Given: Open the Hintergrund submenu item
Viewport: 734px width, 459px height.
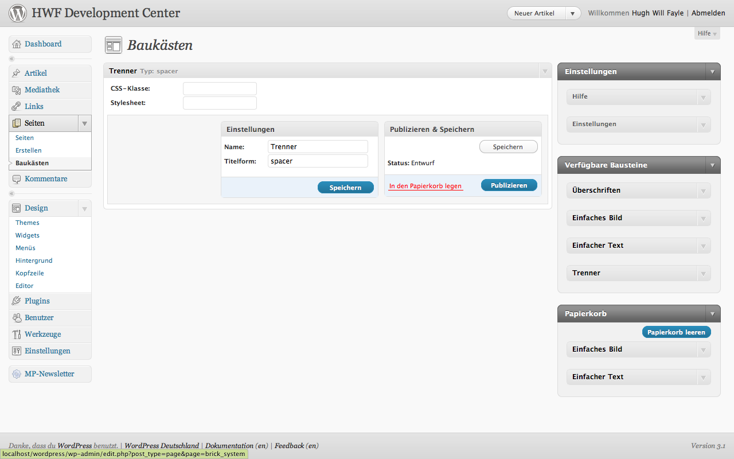Looking at the screenshot, I should (34, 260).
